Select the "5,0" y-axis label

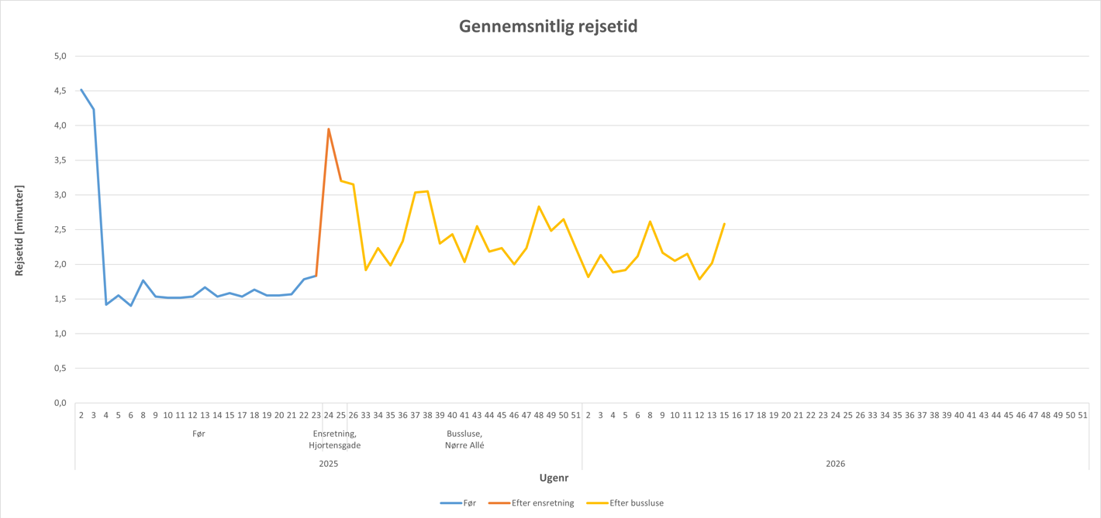point(60,57)
